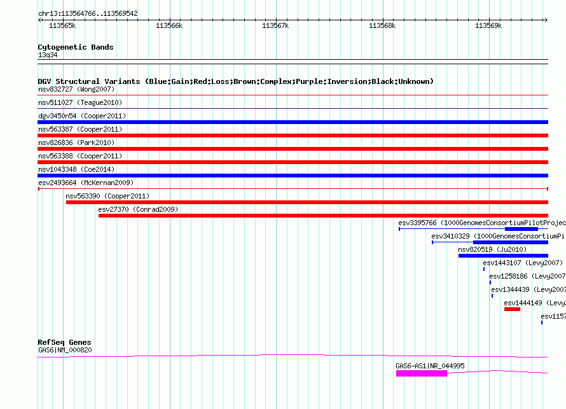566x409 pixels.
Task: Click the 113568k ruler tick label
Action: 382,25
